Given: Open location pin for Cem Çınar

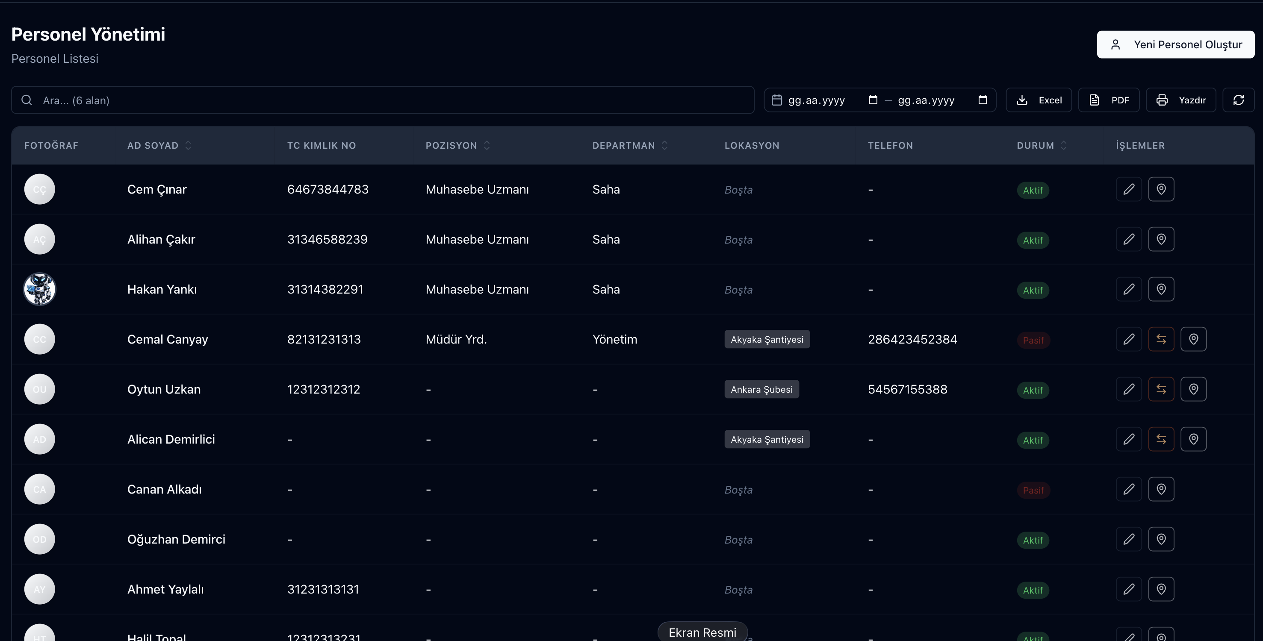Looking at the screenshot, I should [1161, 189].
